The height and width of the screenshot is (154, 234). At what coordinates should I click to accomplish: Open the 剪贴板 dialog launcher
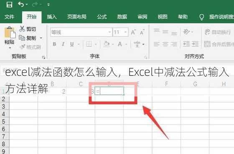click(x=43, y=57)
